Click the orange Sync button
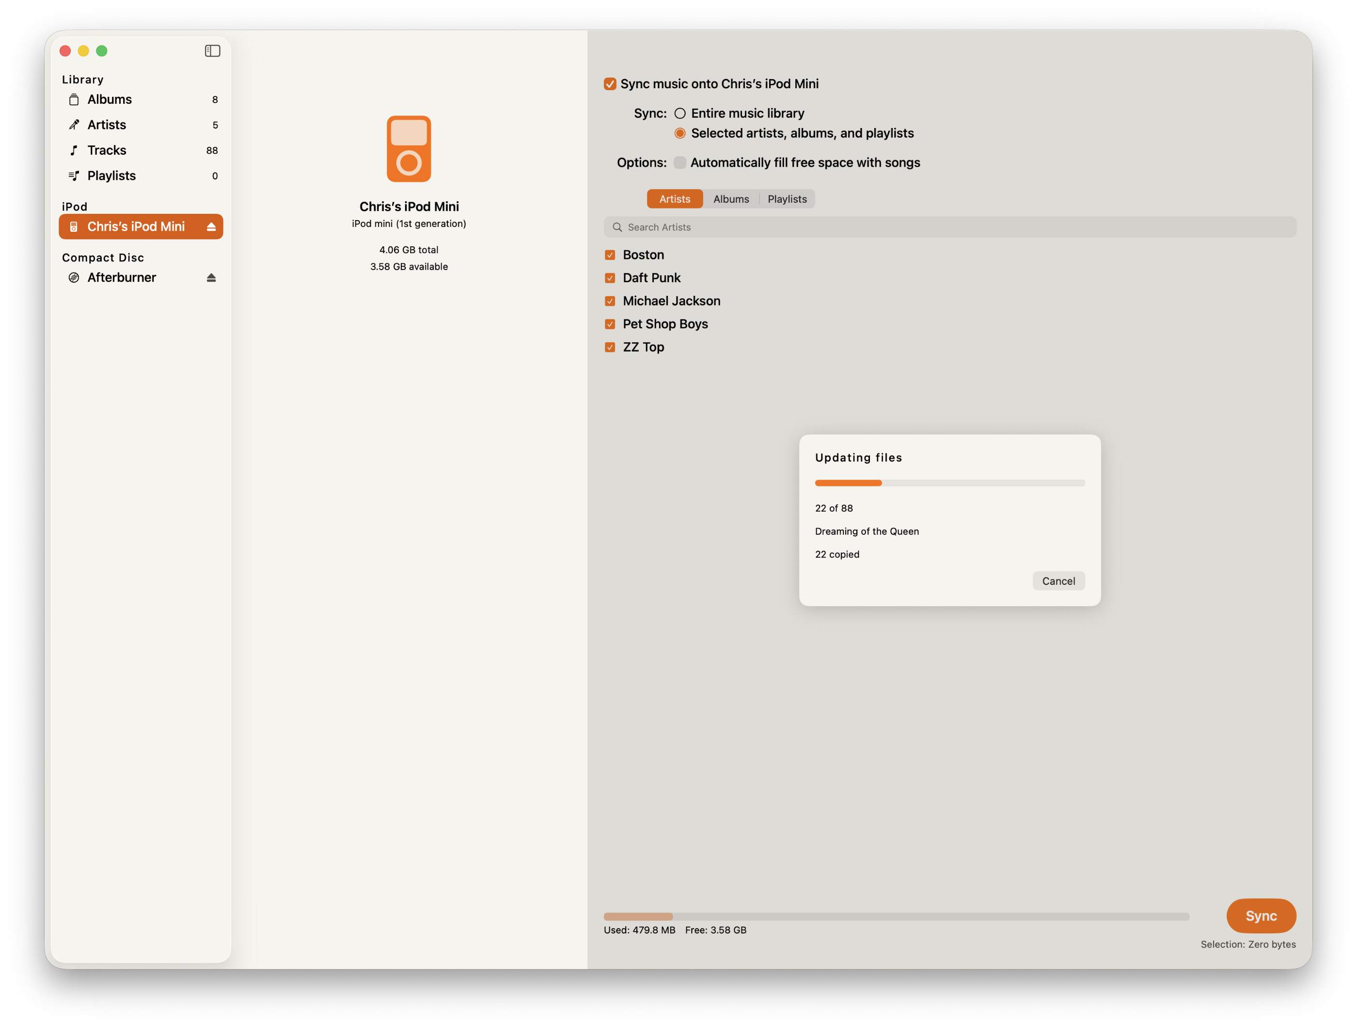Screen dimensions: 1357x1028 pyautogui.click(x=1261, y=916)
